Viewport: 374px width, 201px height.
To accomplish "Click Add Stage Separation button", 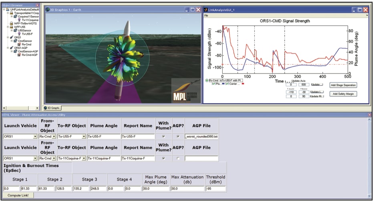I will click(343, 85).
